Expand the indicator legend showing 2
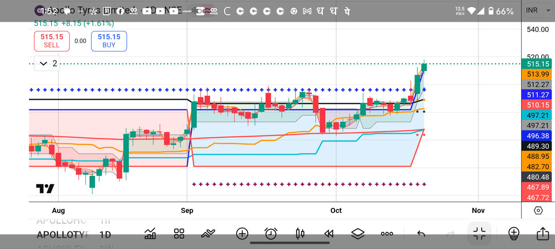The height and width of the screenshot is (249, 555). (47, 64)
